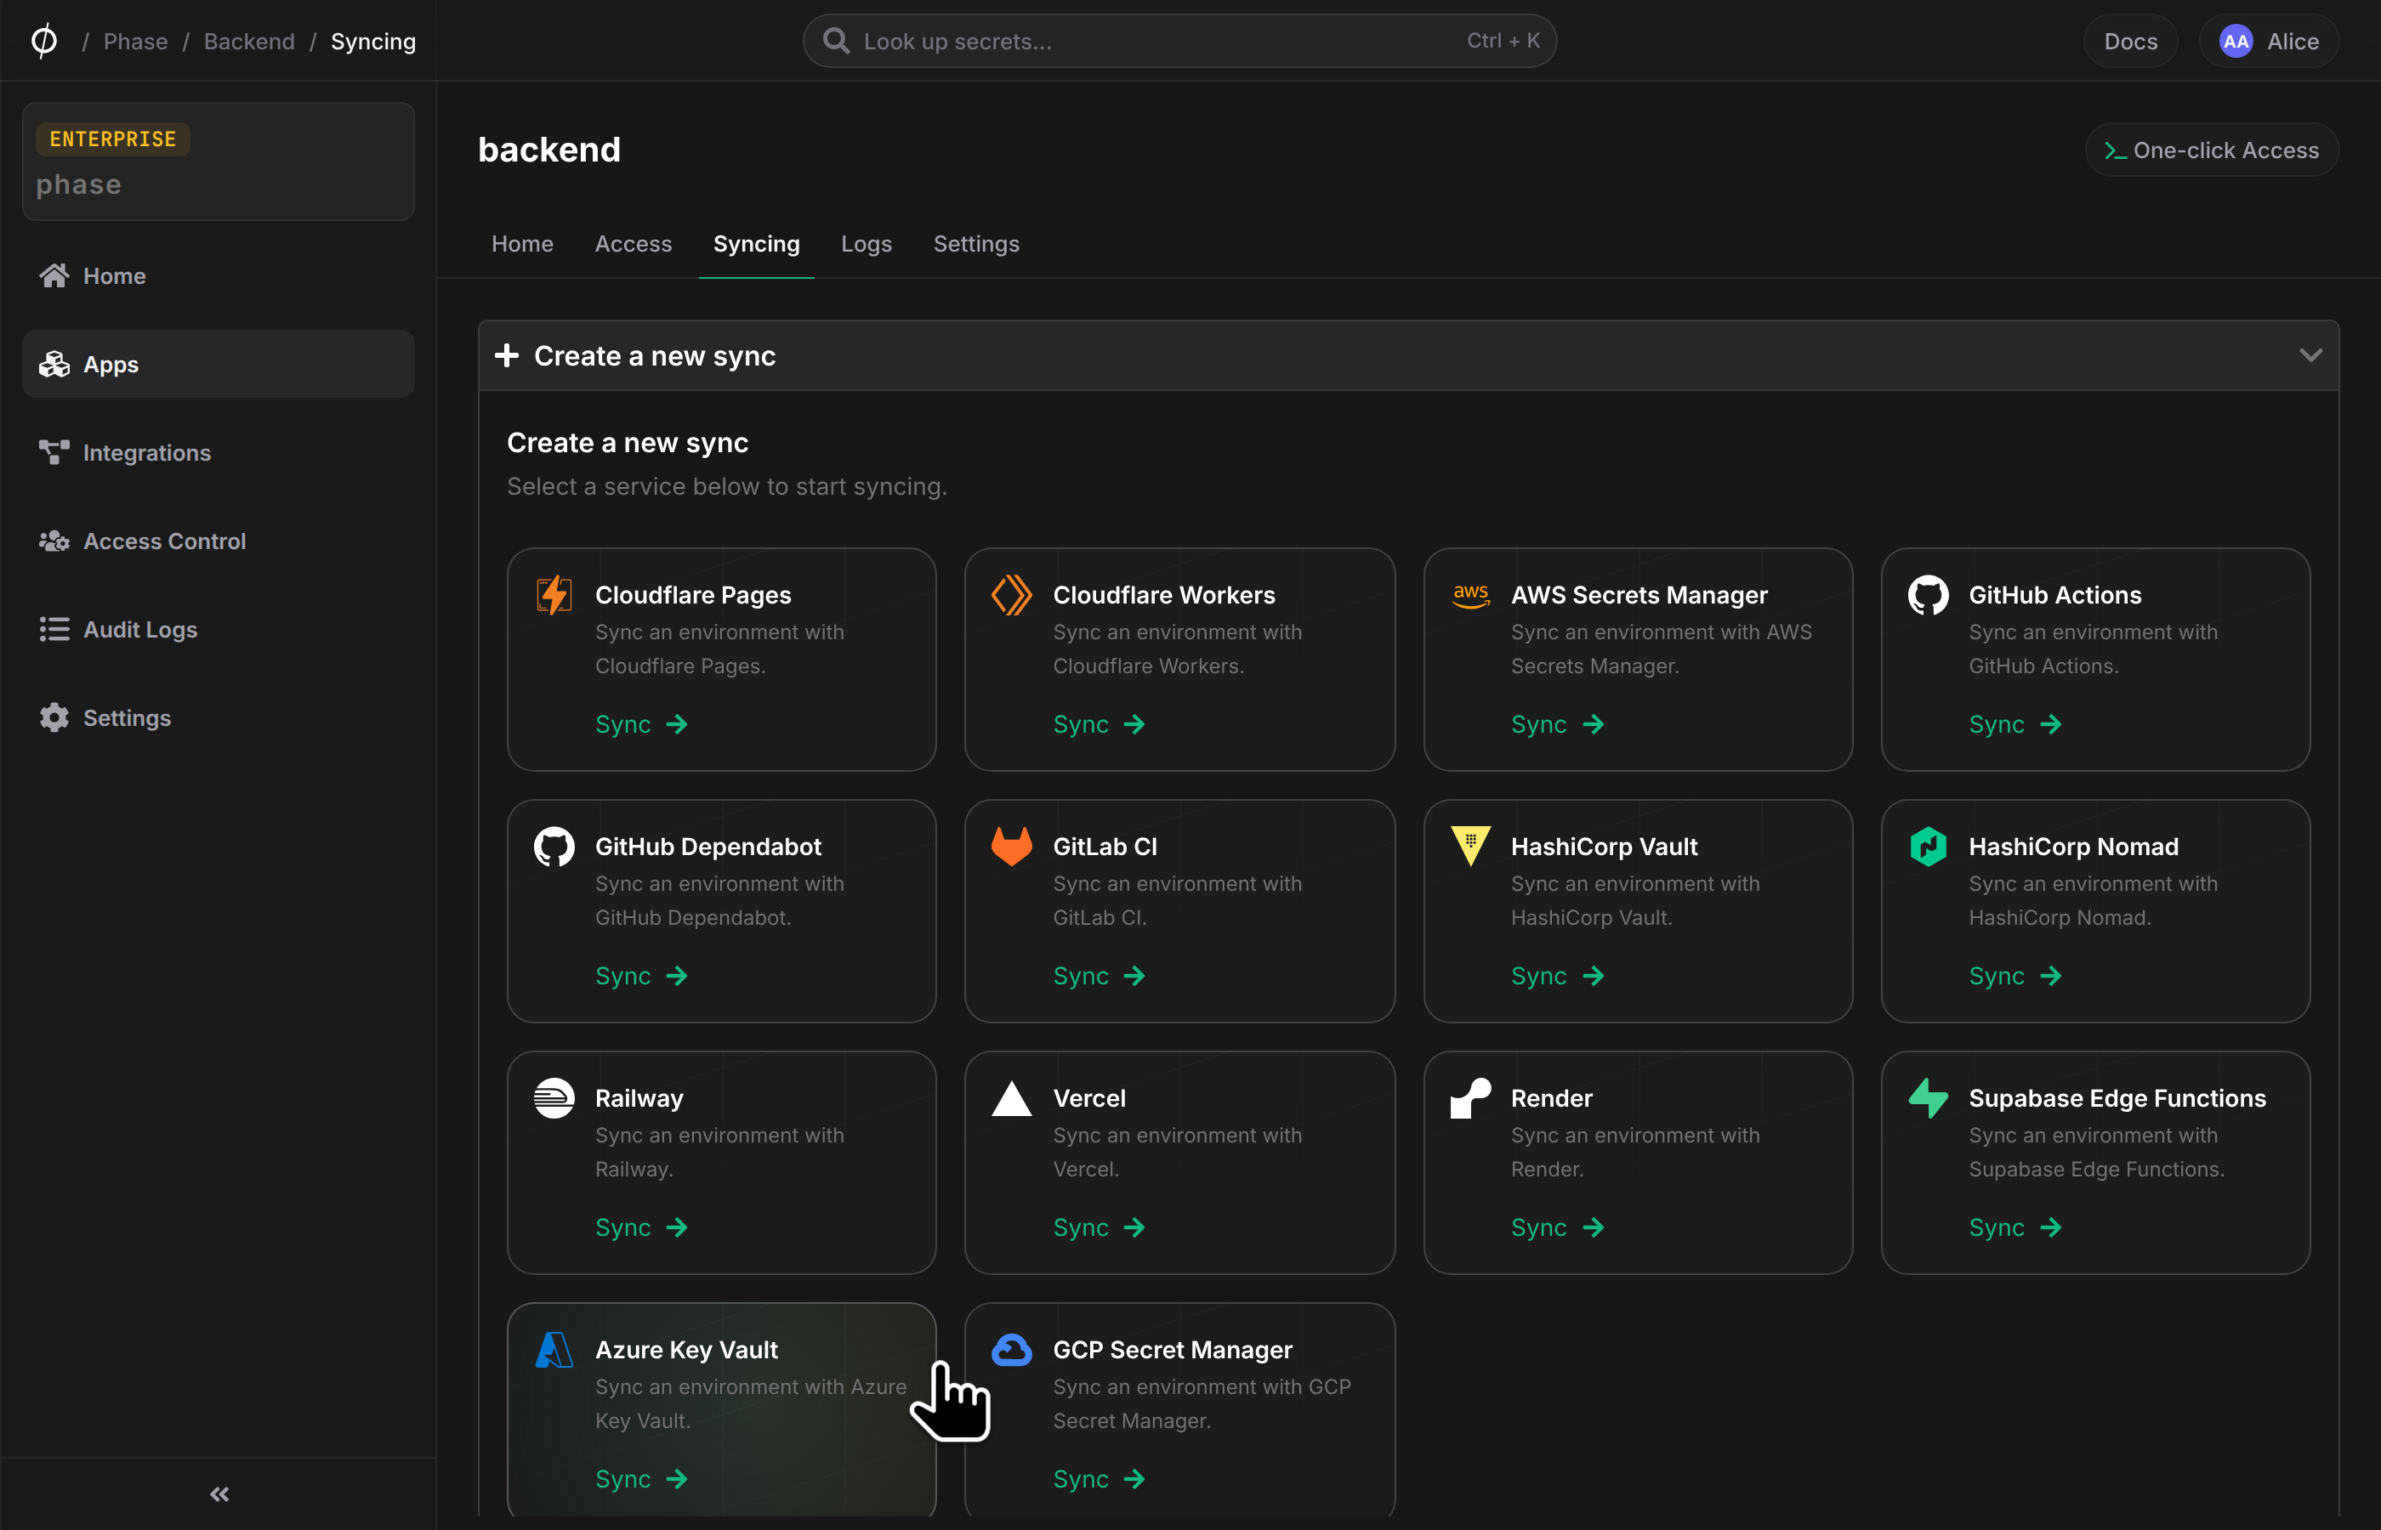This screenshot has width=2381, height=1530.
Task: Click Sync link under Render
Action: tap(1557, 1227)
